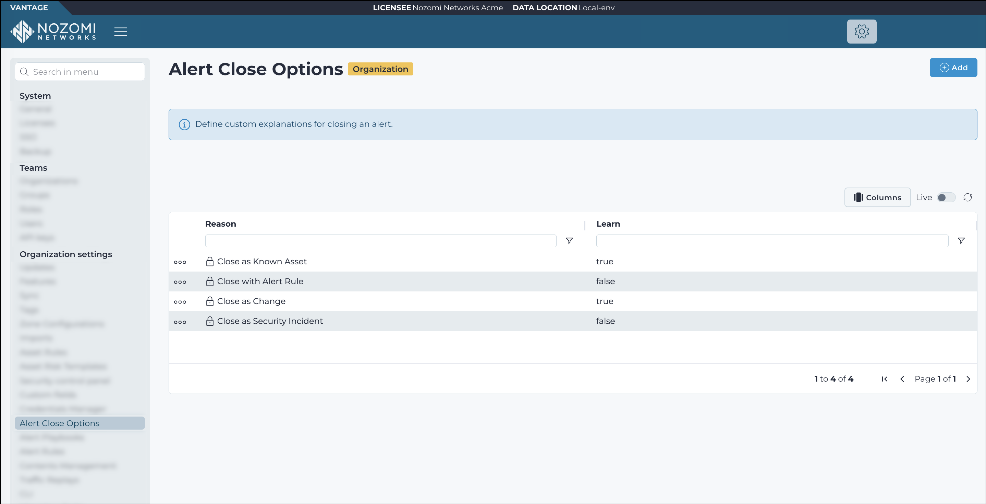The image size is (986, 504).
Task: Click the VANTAGE label in top bar
Action: [29, 8]
